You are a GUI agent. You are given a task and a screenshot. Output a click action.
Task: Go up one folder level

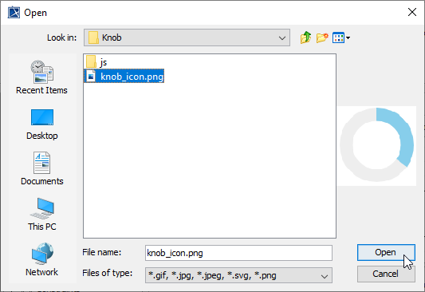click(x=305, y=37)
